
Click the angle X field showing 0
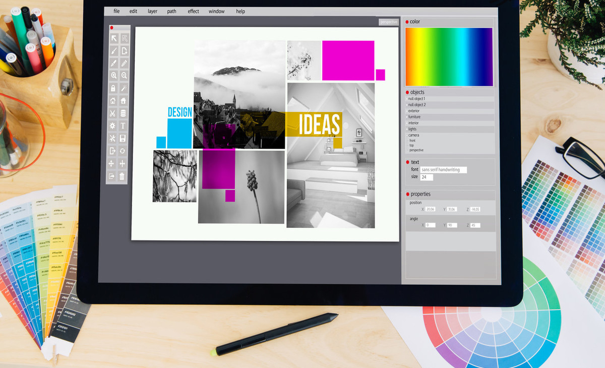click(430, 225)
